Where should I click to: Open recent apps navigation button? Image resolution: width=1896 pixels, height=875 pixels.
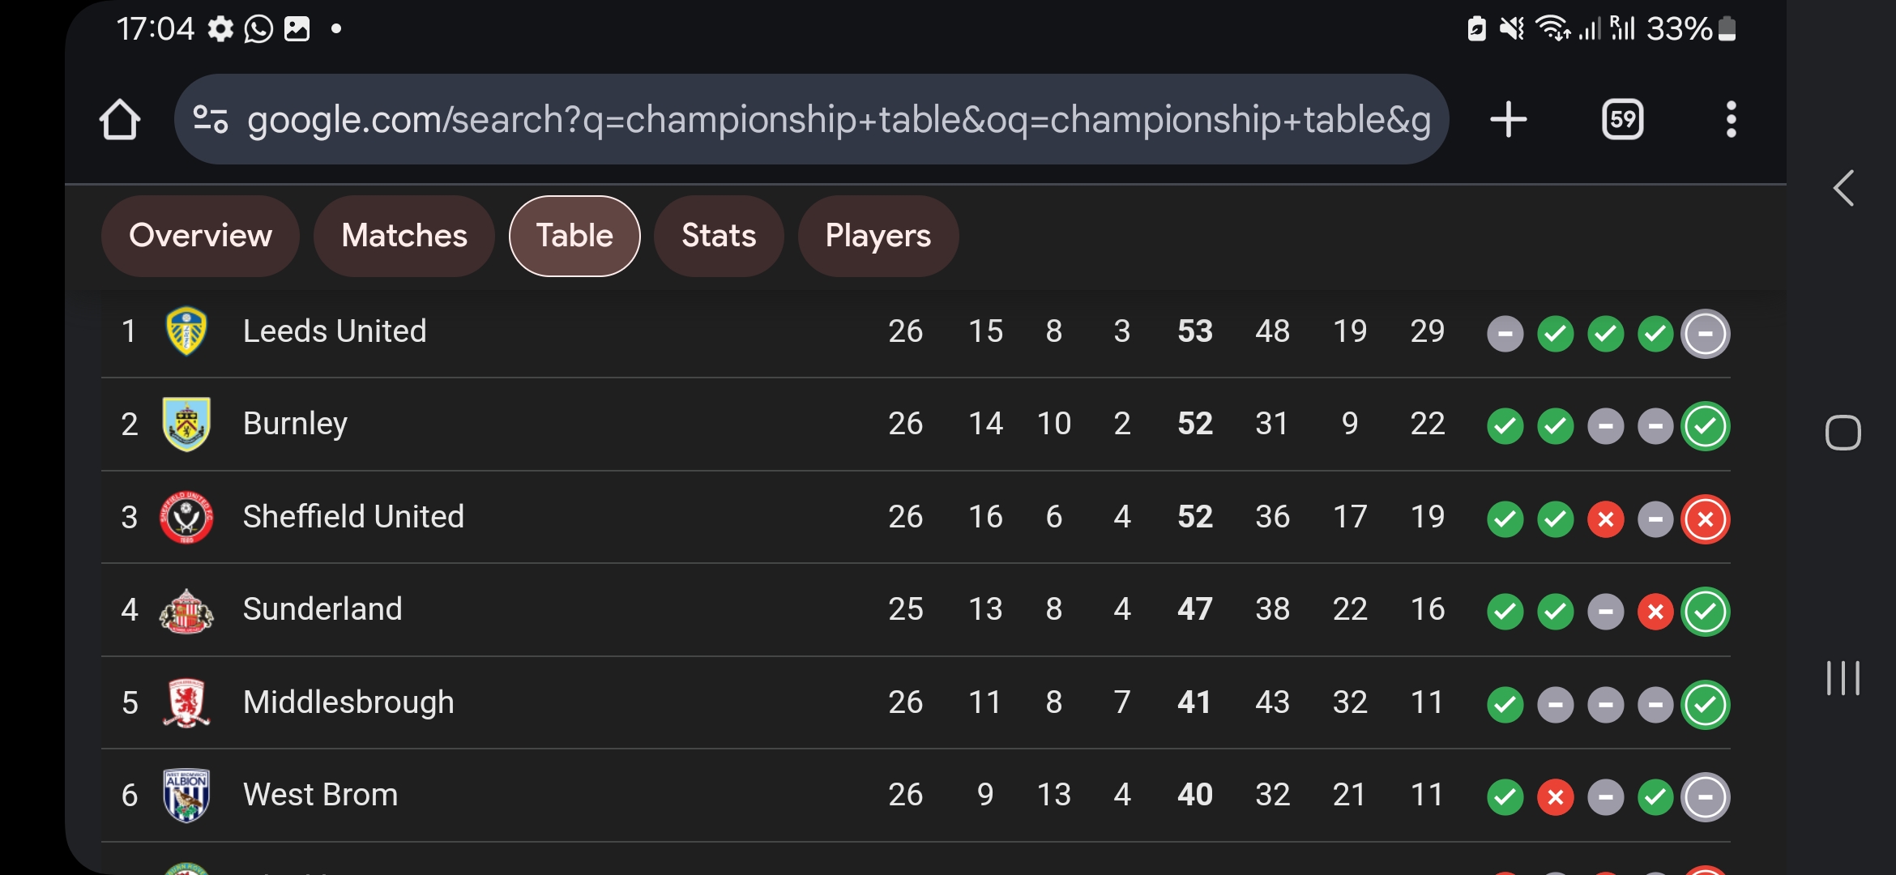tap(1843, 678)
